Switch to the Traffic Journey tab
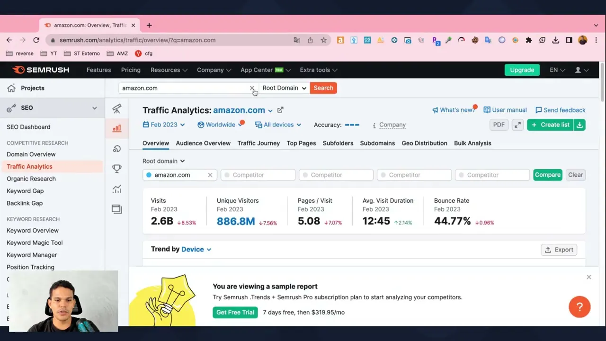The height and width of the screenshot is (341, 606). point(258,143)
